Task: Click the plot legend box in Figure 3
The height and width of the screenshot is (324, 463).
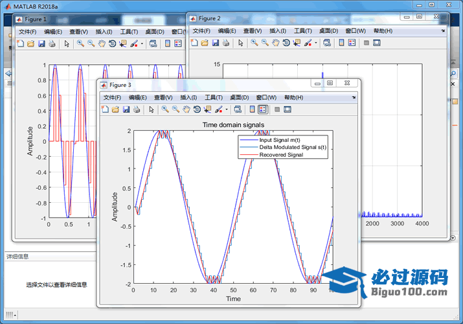Action: click(283, 147)
